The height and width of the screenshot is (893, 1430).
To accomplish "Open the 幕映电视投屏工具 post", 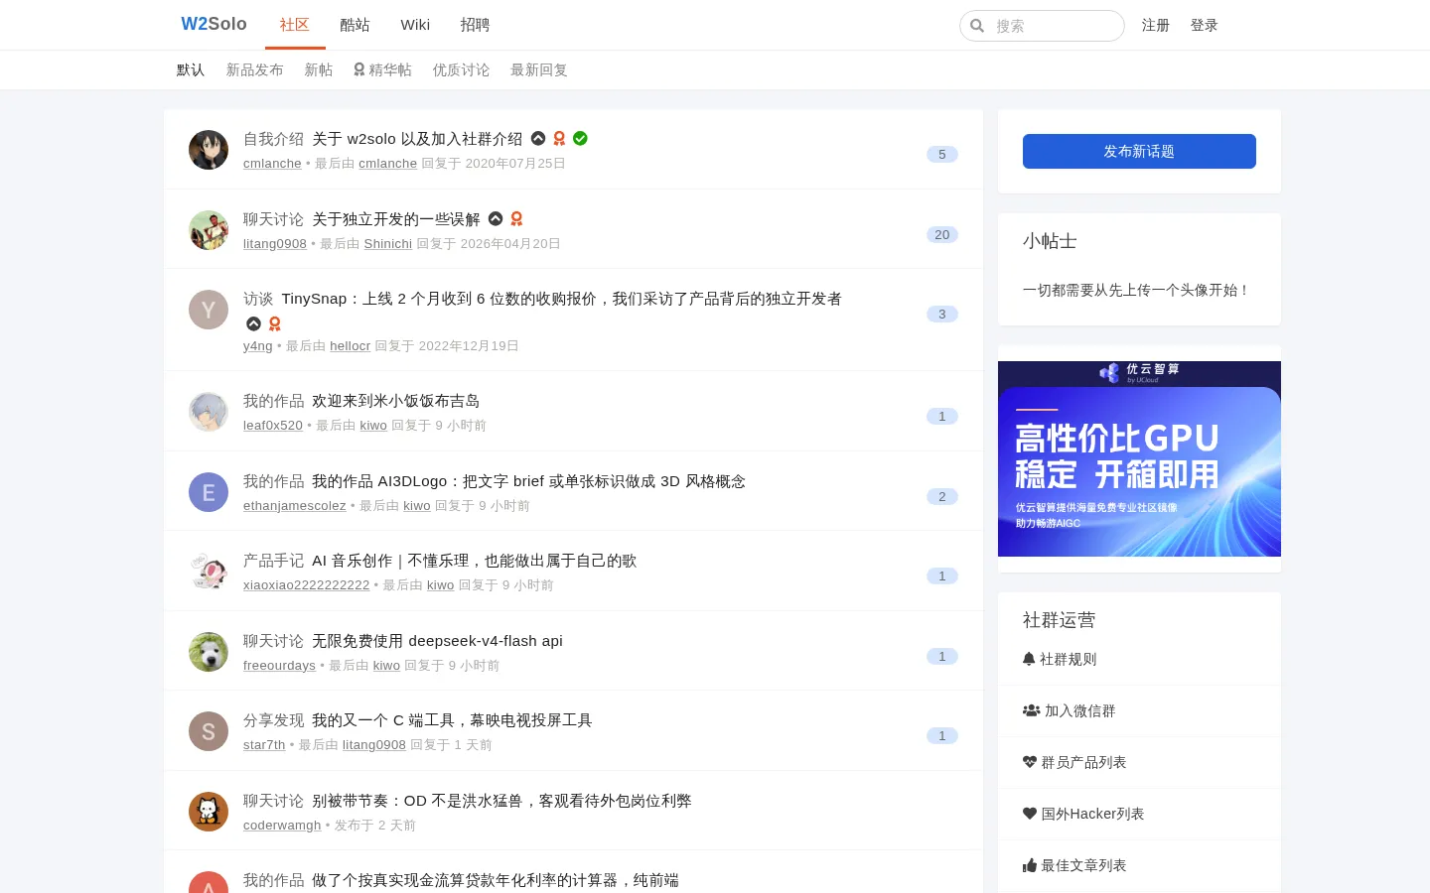I will click(x=452, y=720).
